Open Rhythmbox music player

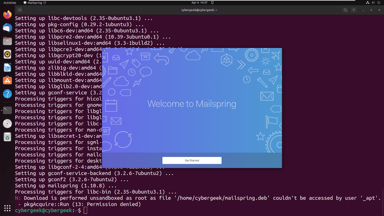pos(7,54)
